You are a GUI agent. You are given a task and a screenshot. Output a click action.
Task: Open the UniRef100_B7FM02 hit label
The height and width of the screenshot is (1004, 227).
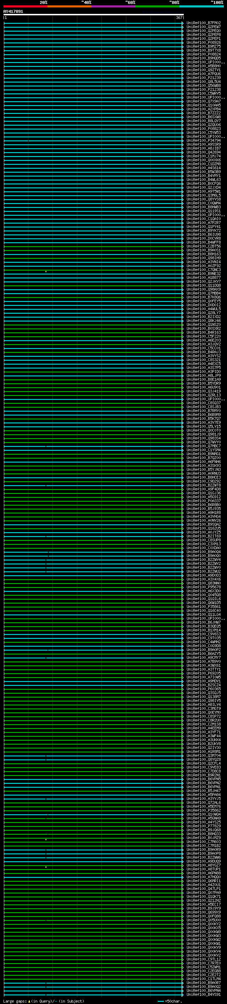[203, 23]
